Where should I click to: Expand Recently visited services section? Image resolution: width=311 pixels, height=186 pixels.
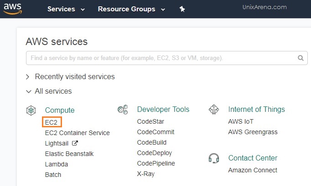[70, 76]
